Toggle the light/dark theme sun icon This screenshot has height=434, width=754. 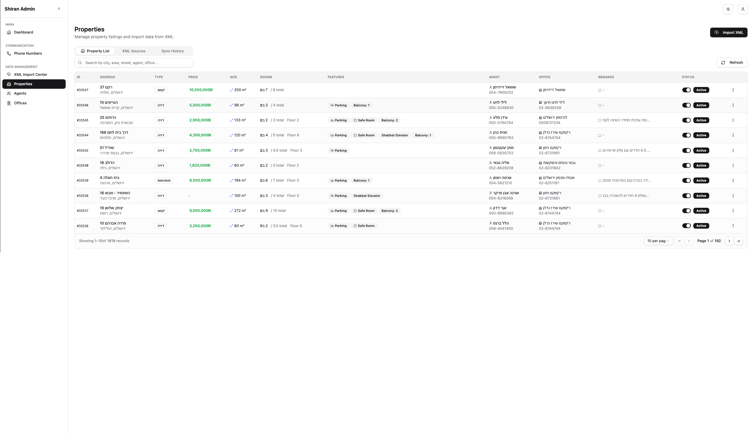tap(728, 9)
